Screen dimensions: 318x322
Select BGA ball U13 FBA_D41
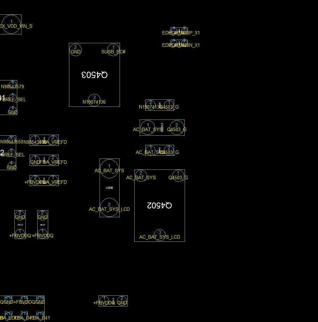pos(40,316)
